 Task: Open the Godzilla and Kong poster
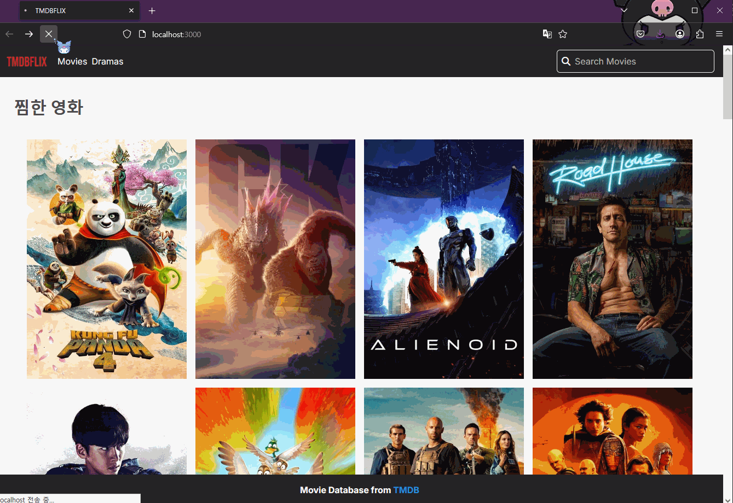(x=275, y=259)
